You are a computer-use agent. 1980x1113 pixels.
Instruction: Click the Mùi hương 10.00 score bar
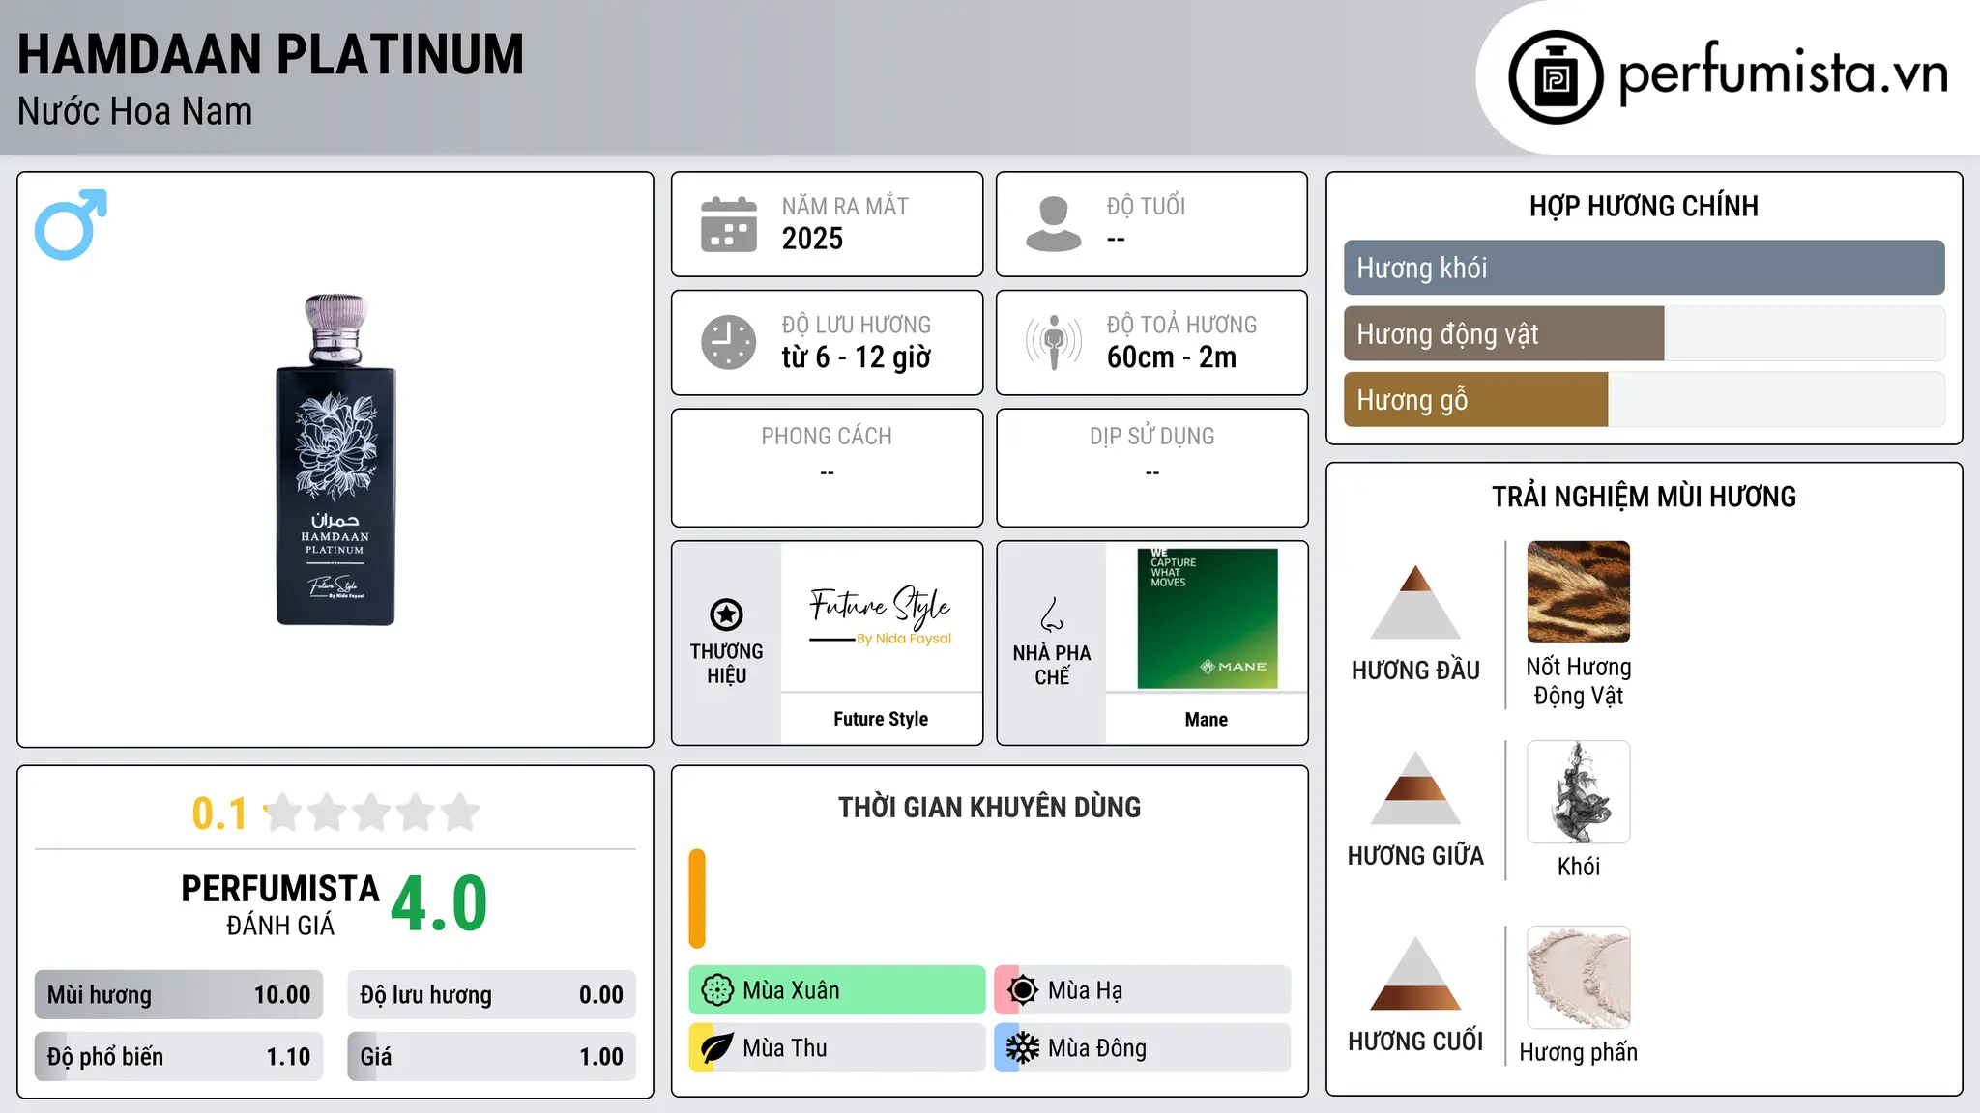pyautogui.click(x=179, y=995)
